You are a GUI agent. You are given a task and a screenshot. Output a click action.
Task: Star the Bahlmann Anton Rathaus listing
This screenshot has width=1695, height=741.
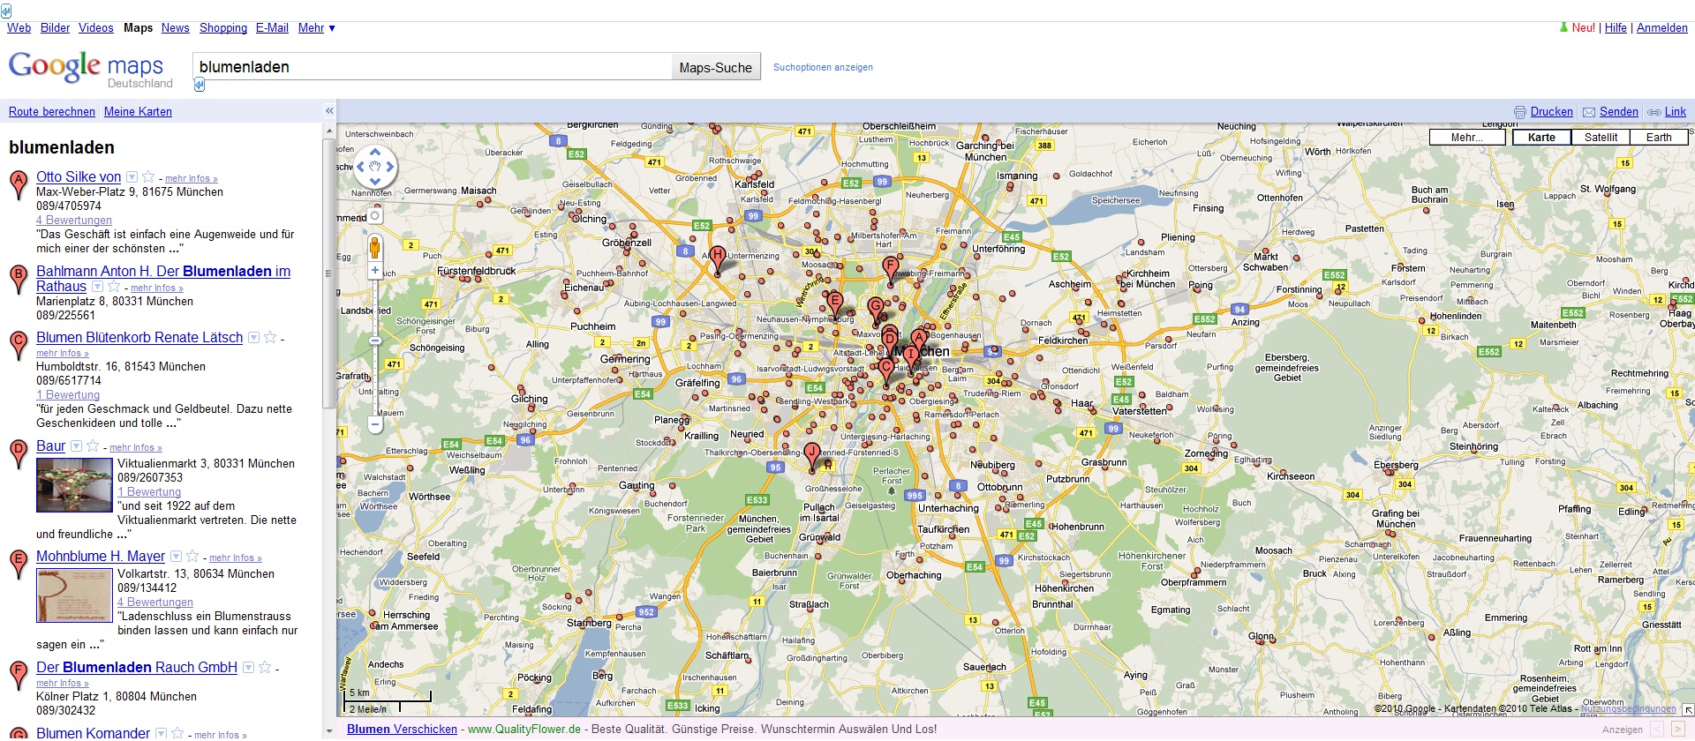114,287
